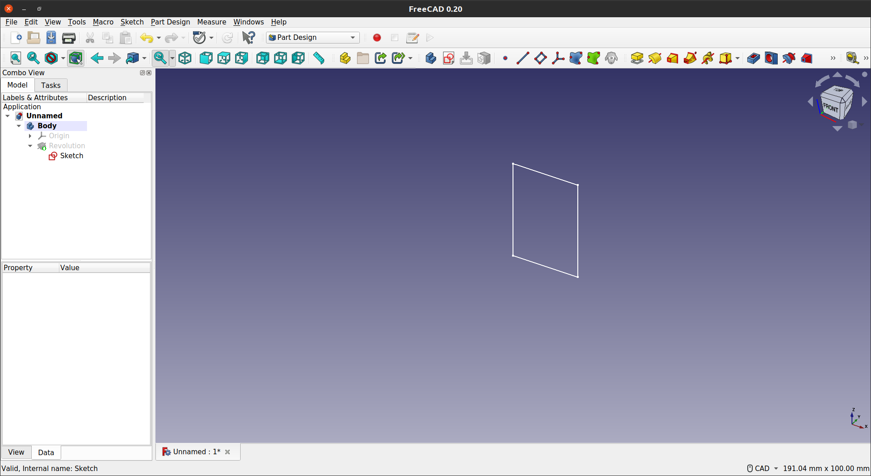The image size is (871, 476).
Task: Create a new body
Action: pyautogui.click(x=431, y=58)
